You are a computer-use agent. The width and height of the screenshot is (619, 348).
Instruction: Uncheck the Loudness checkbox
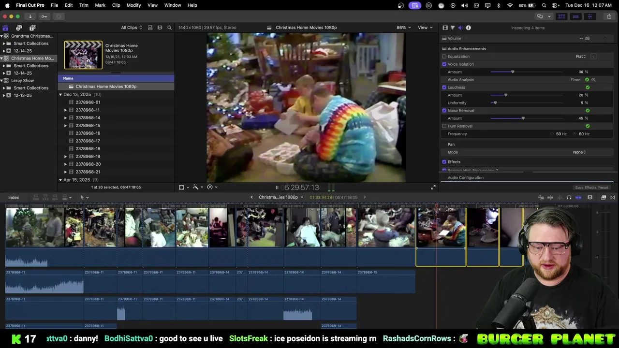tap(444, 87)
